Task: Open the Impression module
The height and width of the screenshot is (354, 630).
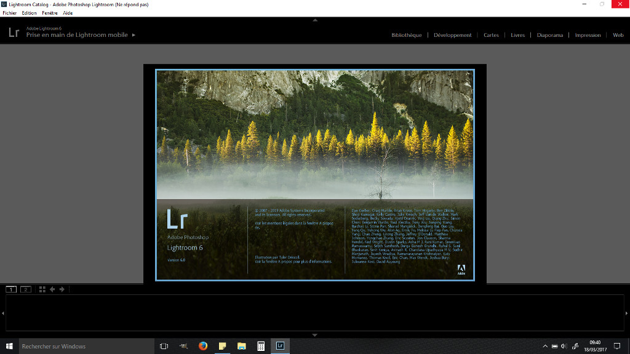Action: coord(588,35)
